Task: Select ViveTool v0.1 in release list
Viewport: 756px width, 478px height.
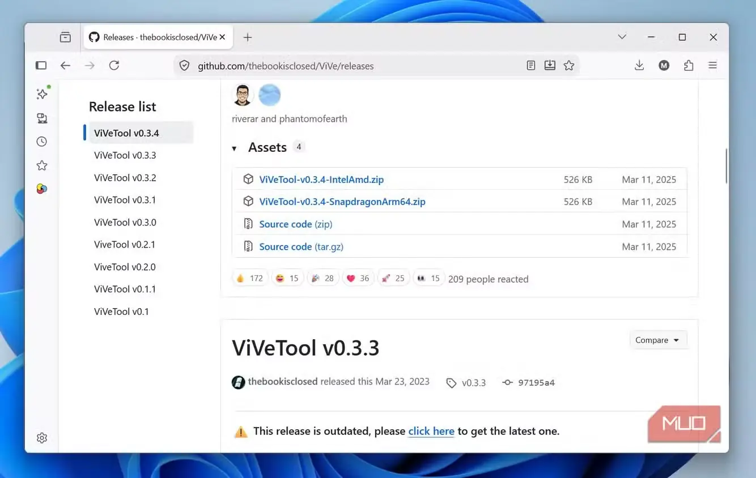Action: [x=121, y=311]
